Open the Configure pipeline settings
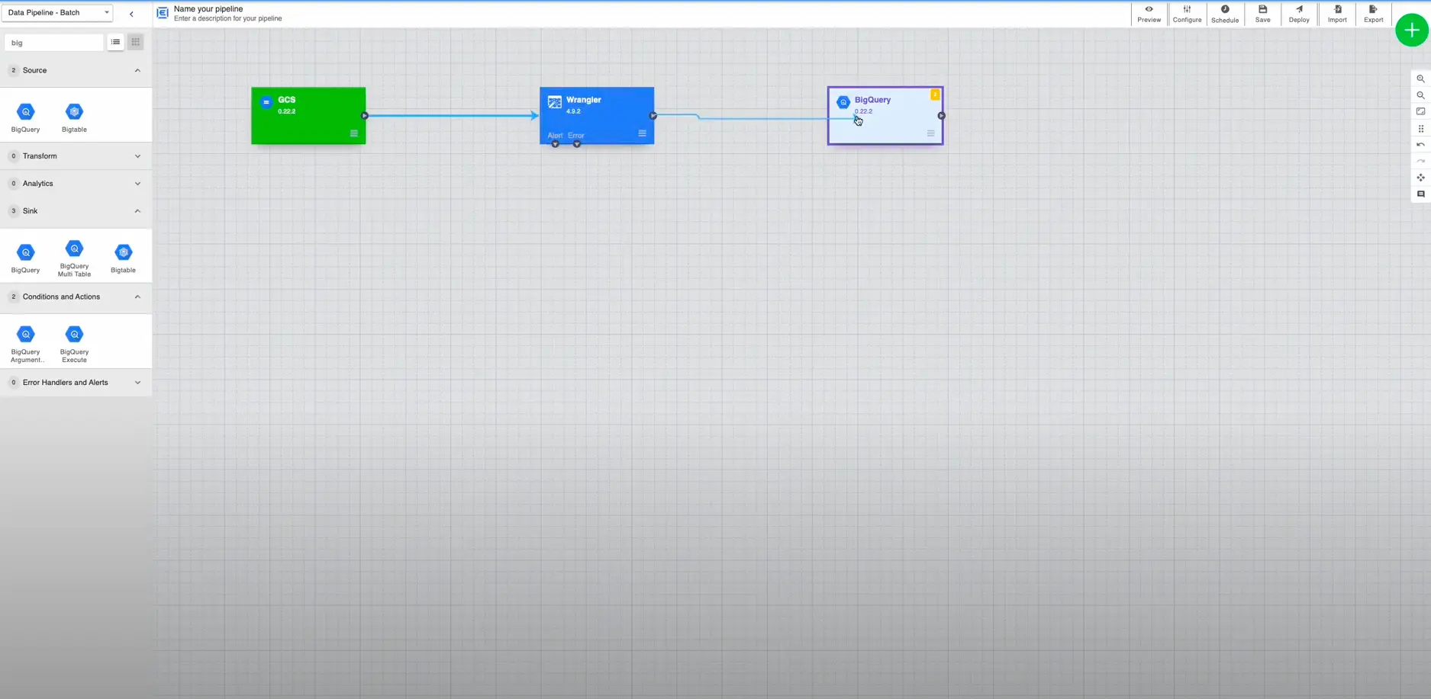 point(1187,14)
